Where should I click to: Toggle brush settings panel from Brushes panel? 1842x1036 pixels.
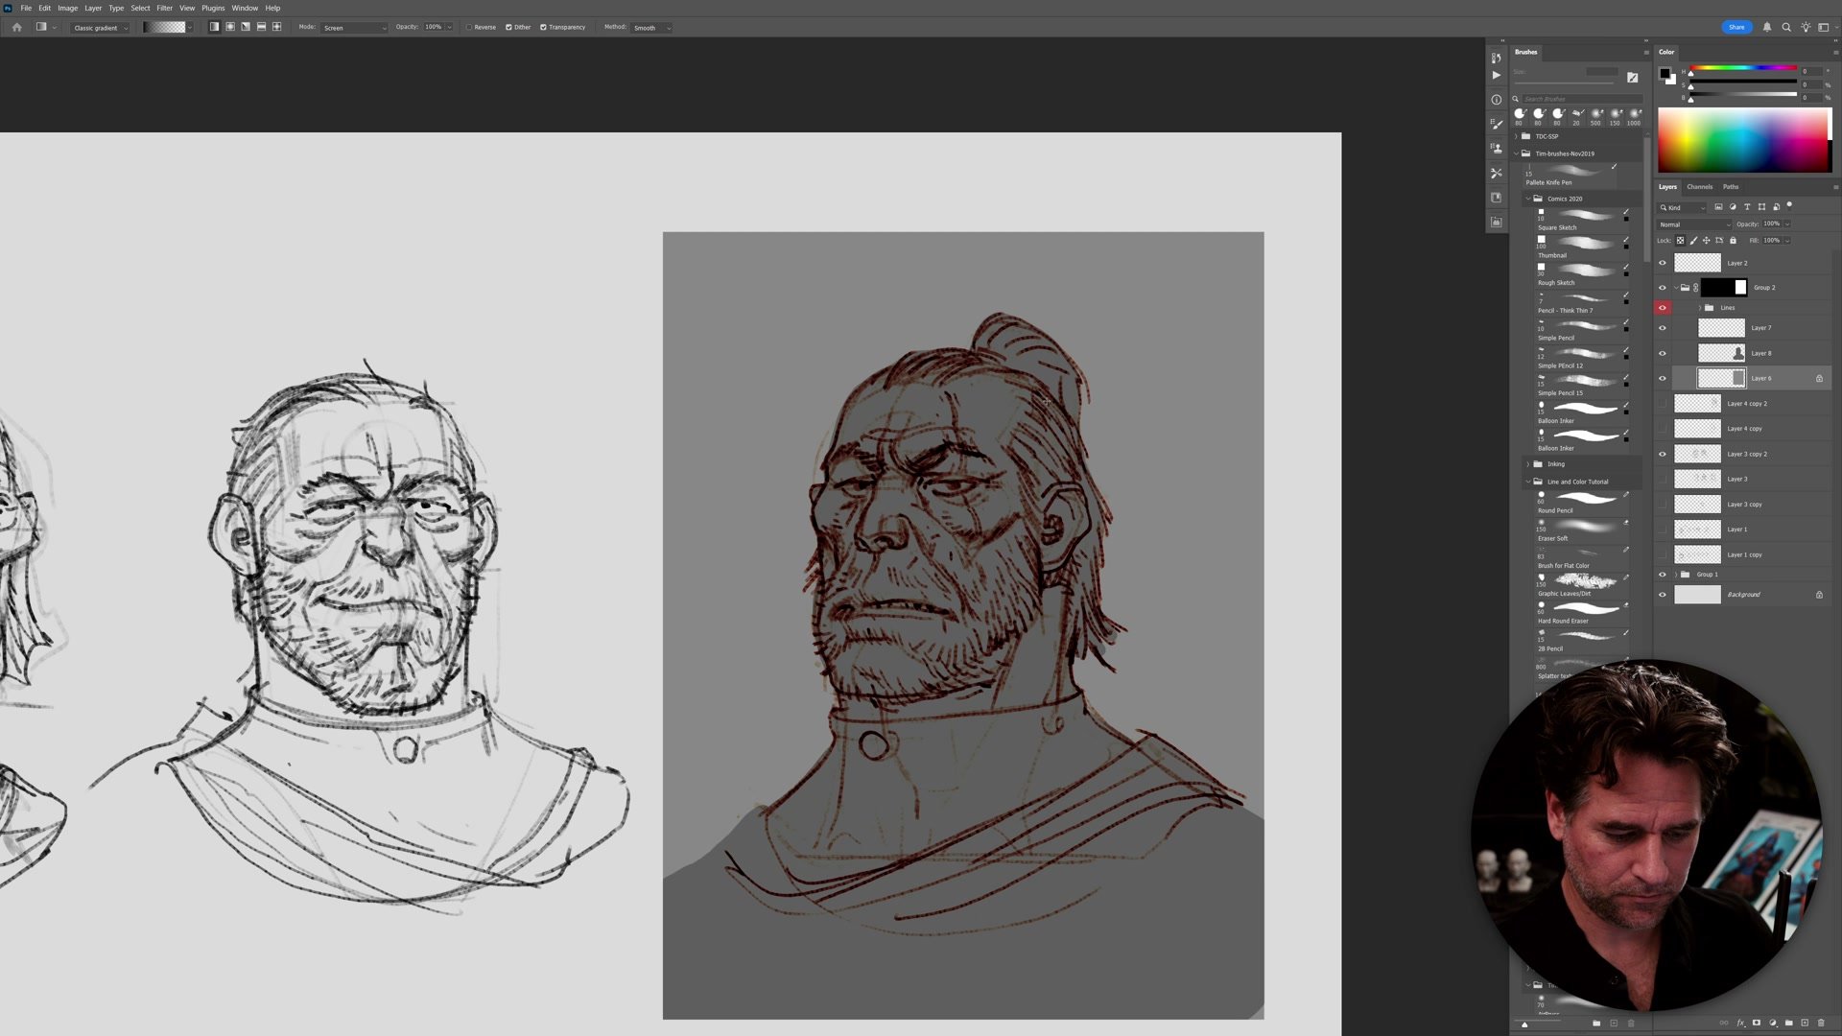click(1632, 78)
